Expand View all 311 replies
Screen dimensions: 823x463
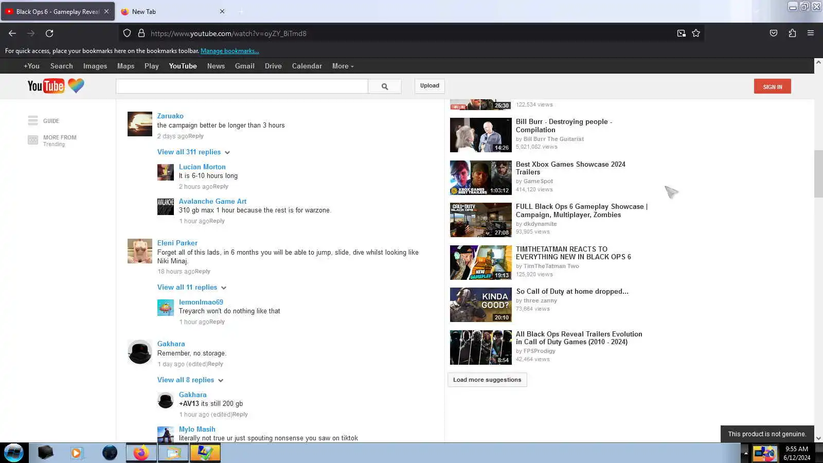193,152
